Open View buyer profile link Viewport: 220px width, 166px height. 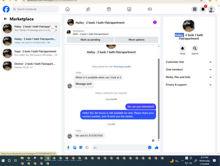(x=122, y=67)
